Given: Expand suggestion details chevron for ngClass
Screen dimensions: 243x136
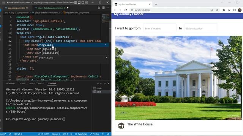Looking at the screenshot, I should click(x=106, y=45).
